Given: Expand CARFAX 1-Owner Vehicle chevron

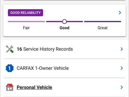Looking at the screenshot, I should tap(122, 68).
